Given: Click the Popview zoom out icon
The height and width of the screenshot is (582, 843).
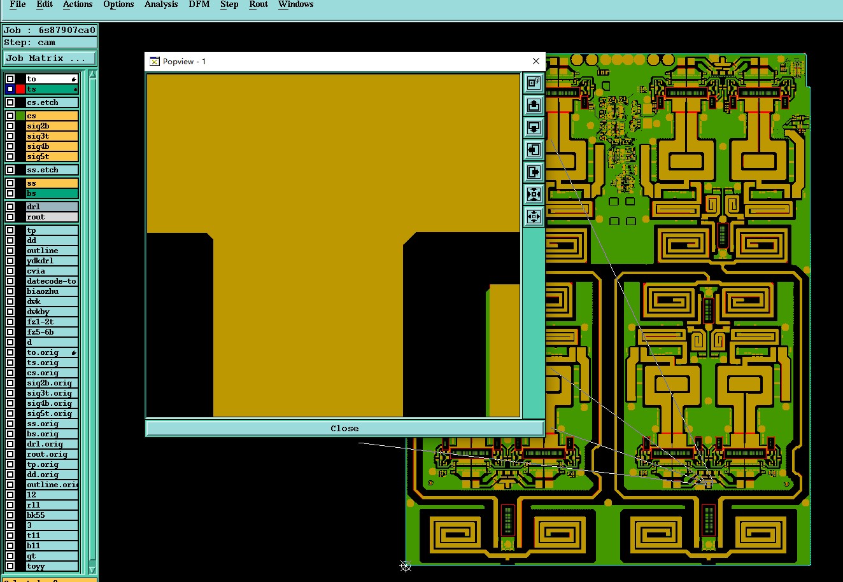Looking at the screenshot, I should [x=534, y=216].
